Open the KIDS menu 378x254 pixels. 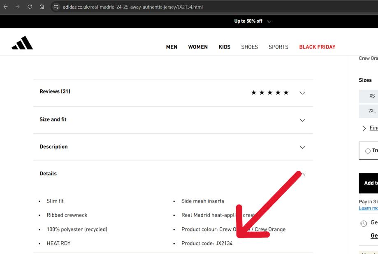click(x=225, y=47)
